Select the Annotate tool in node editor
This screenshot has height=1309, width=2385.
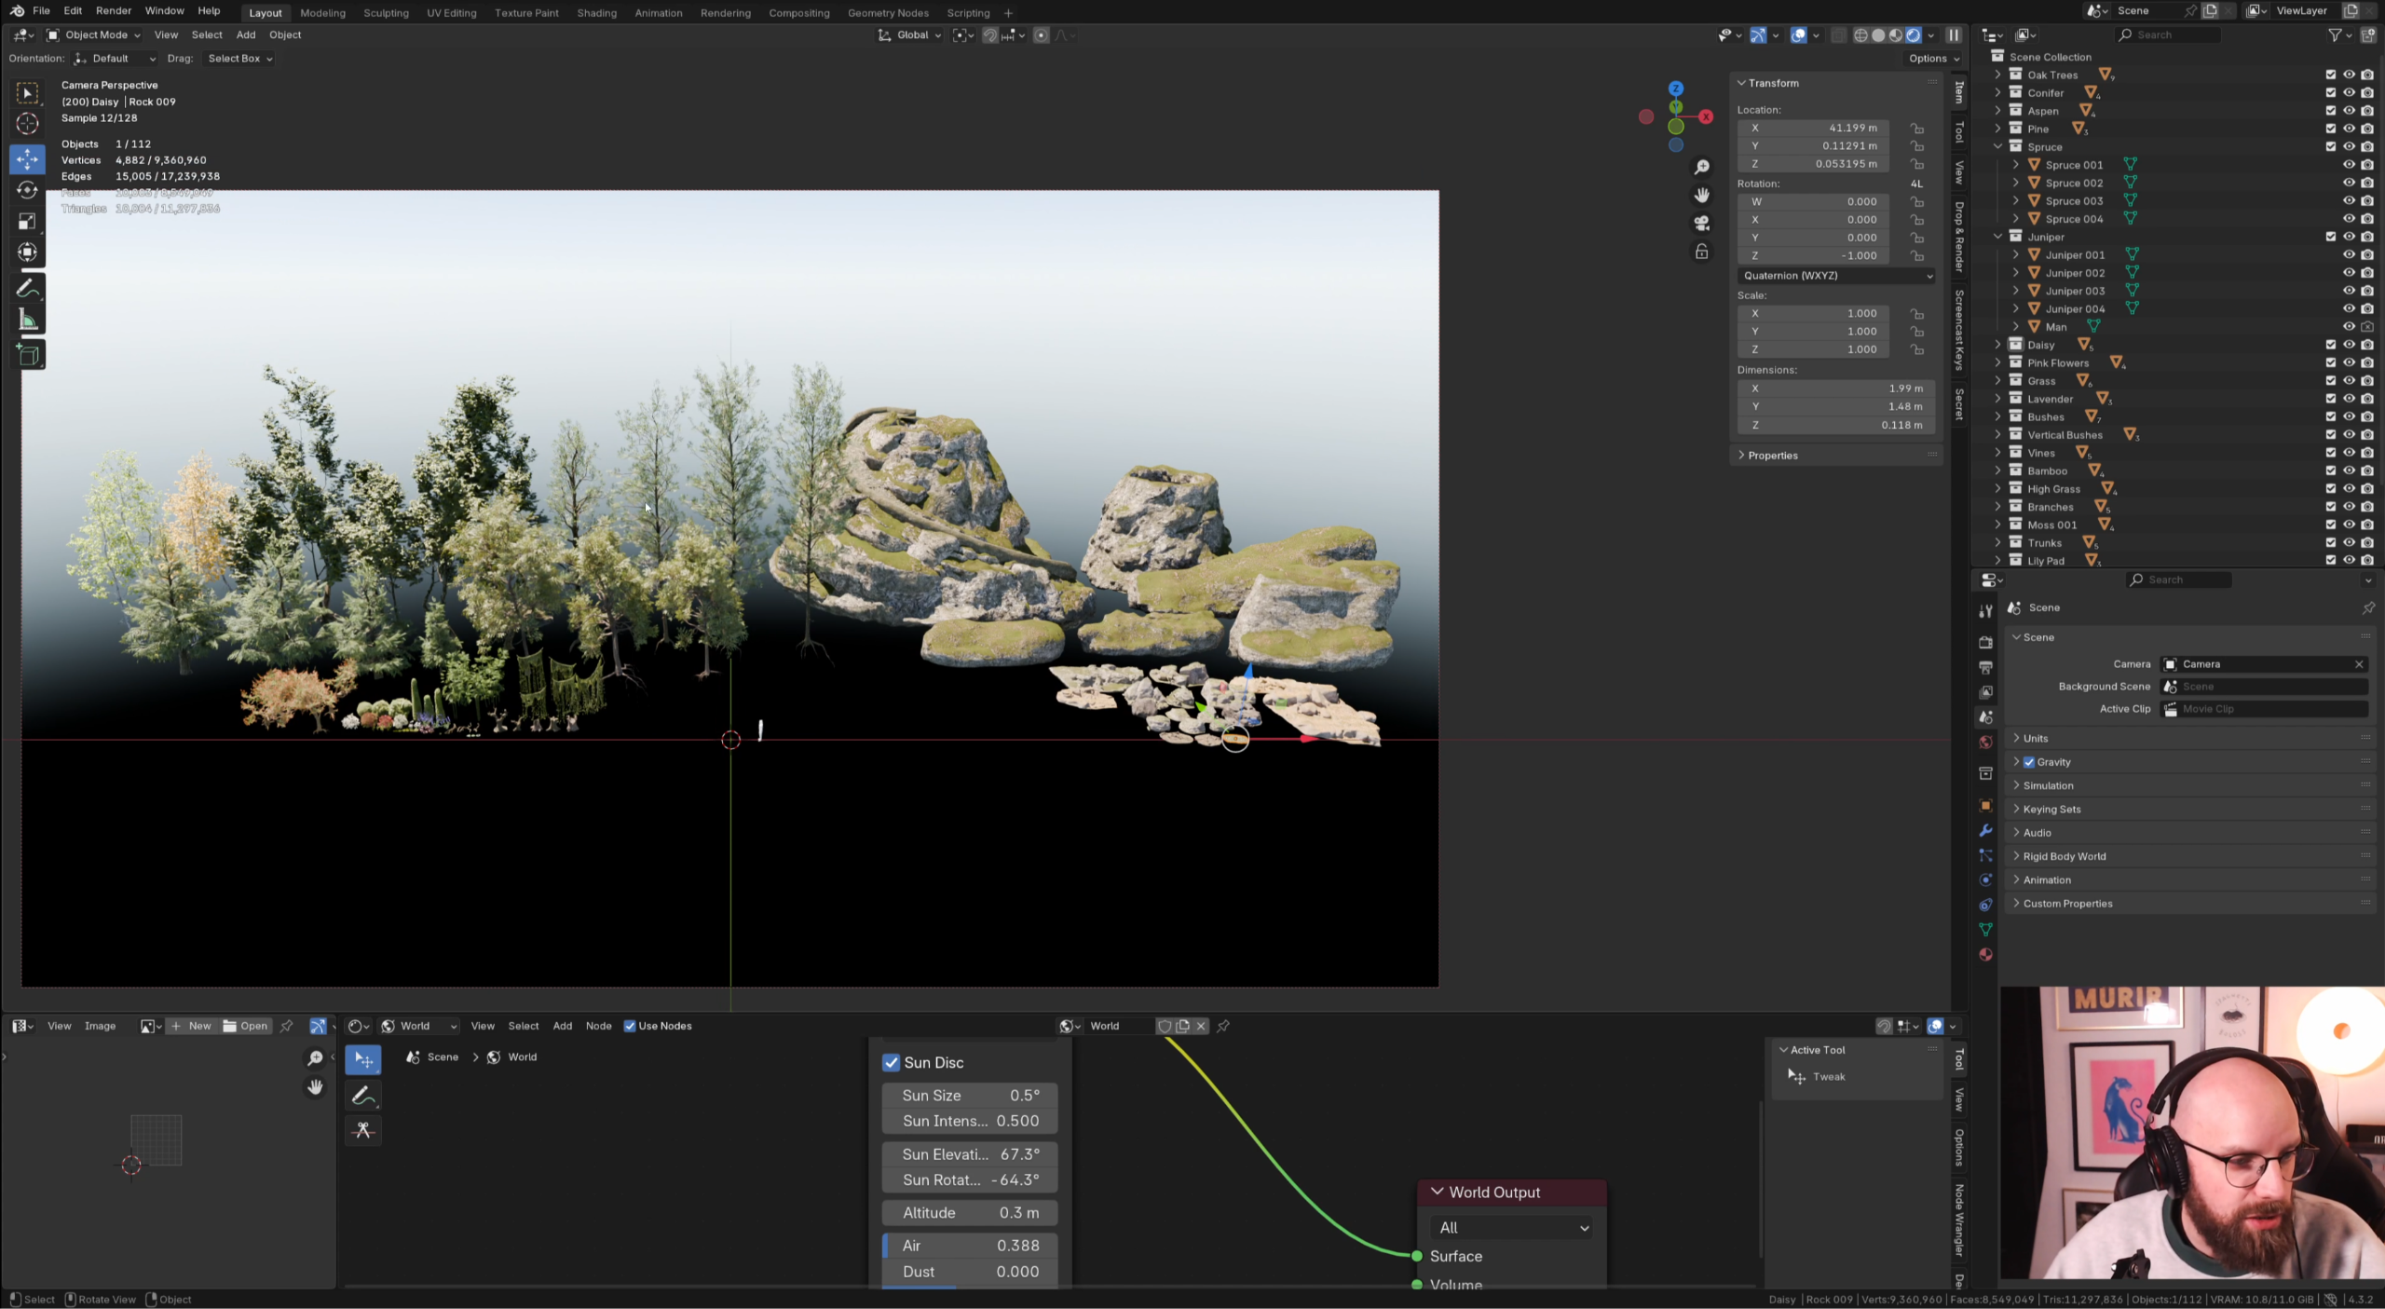[363, 1096]
